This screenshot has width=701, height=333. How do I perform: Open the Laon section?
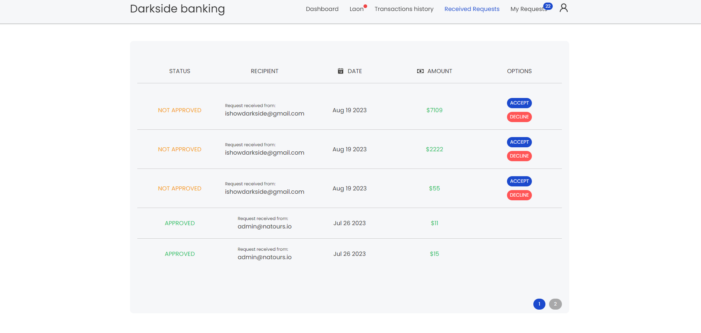(x=356, y=9)
